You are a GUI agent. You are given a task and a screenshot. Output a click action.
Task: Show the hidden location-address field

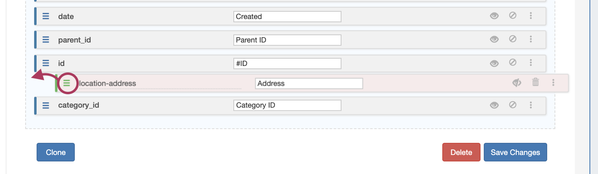click(516, 83)
